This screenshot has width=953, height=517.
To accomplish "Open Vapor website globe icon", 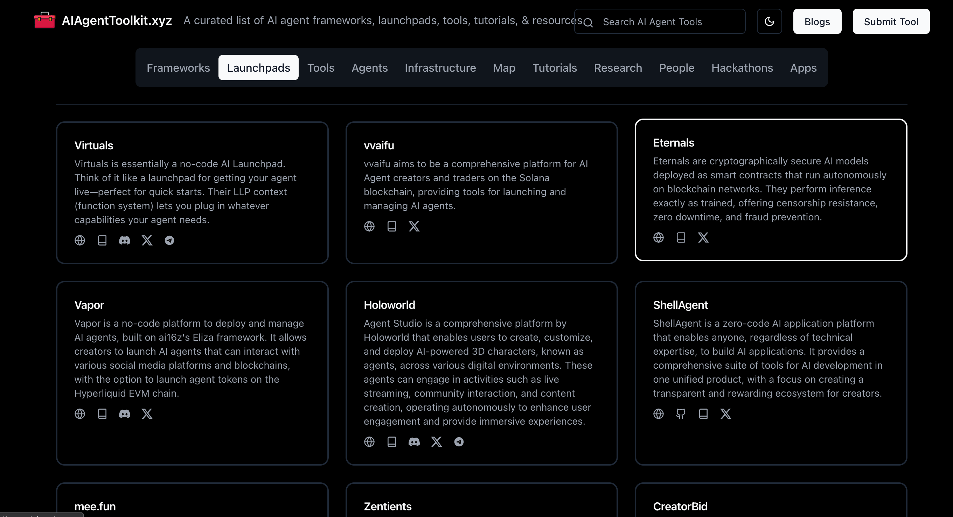I will coord(79,413).
